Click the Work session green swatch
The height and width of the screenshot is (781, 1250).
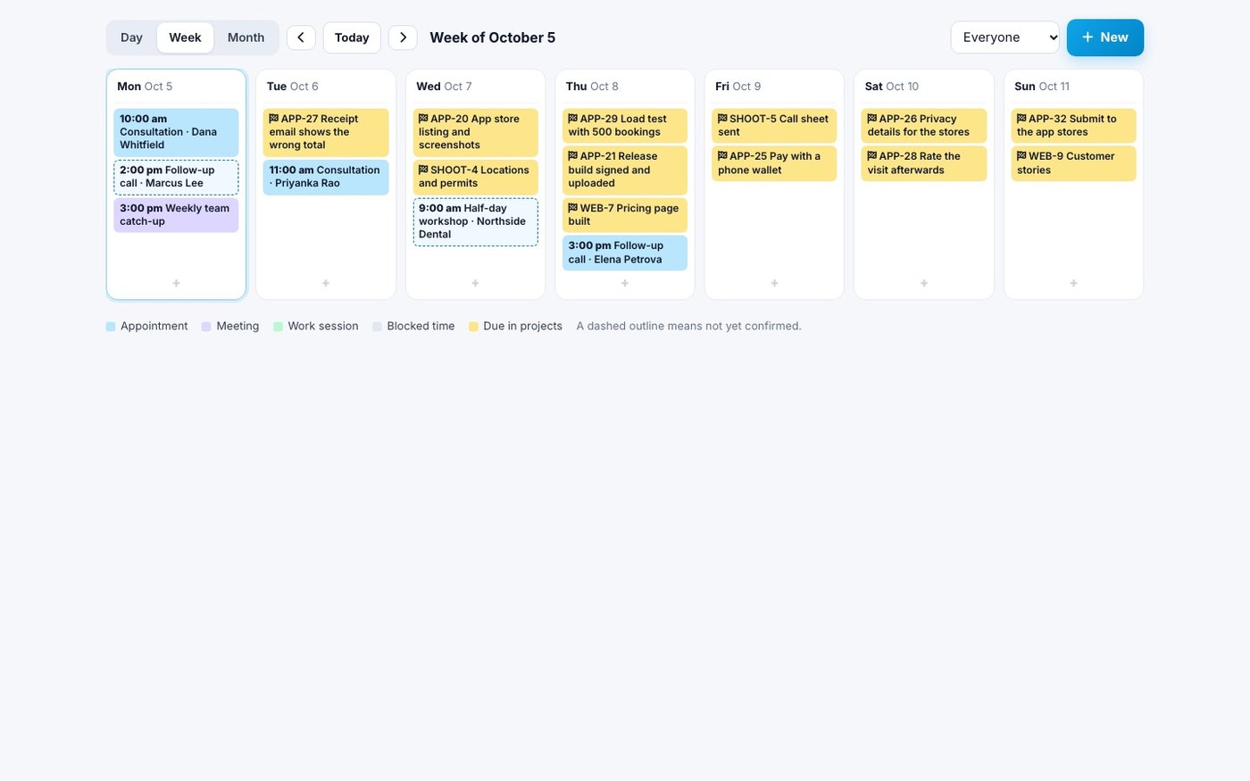pos(278,327)
